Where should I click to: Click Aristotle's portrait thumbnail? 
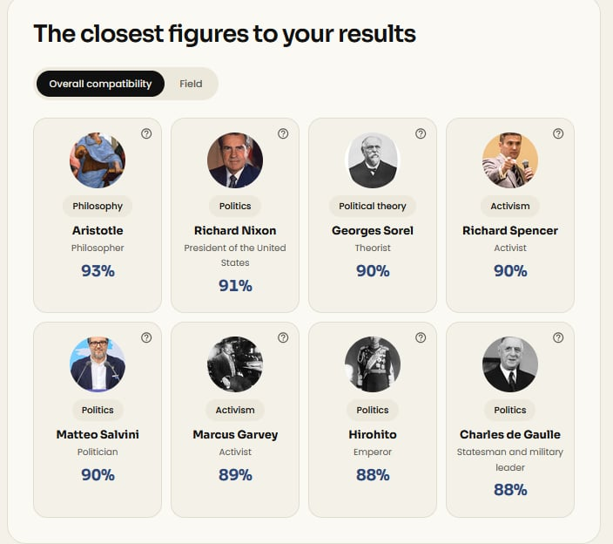(98, 160)
